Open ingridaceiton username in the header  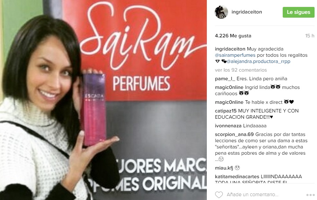point(247,12)
